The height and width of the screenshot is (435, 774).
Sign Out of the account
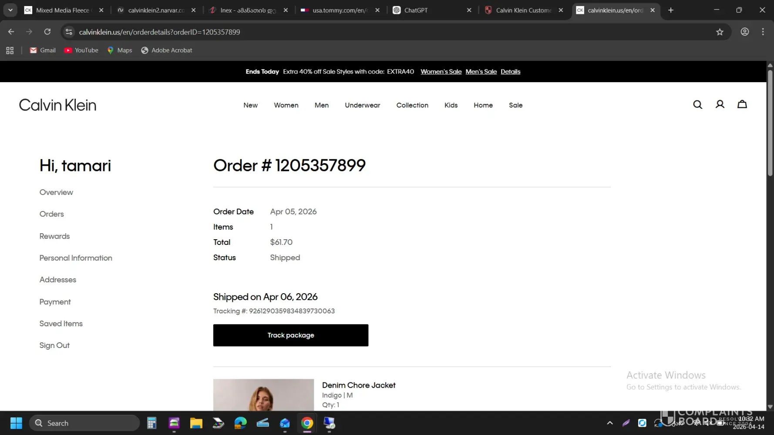pyautogui.click(x=54, y=345)
